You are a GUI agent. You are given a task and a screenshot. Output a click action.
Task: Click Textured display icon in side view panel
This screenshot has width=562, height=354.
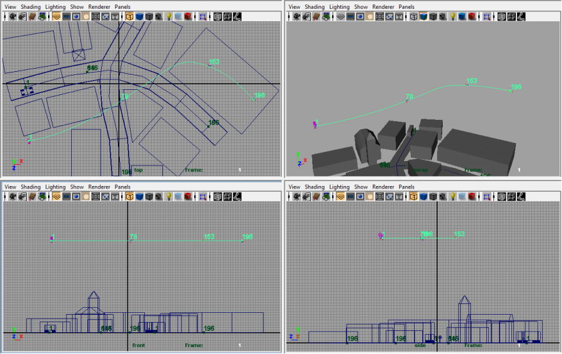[443, 197]
